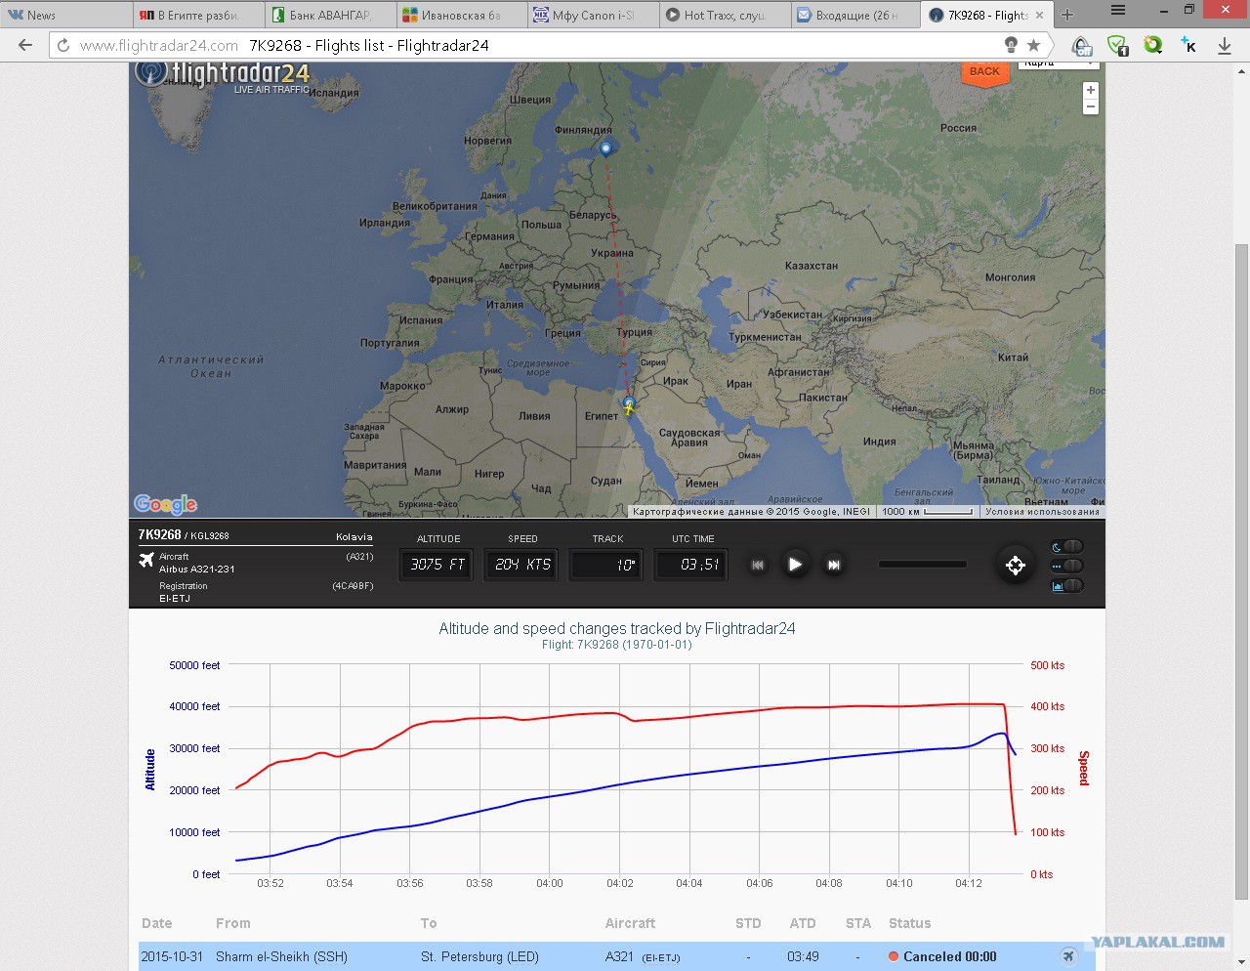Image resolution: width=1250 pixels, height=971 pixels.
Task: Reload the page with the refresh icon
Action: pos(63,45)
